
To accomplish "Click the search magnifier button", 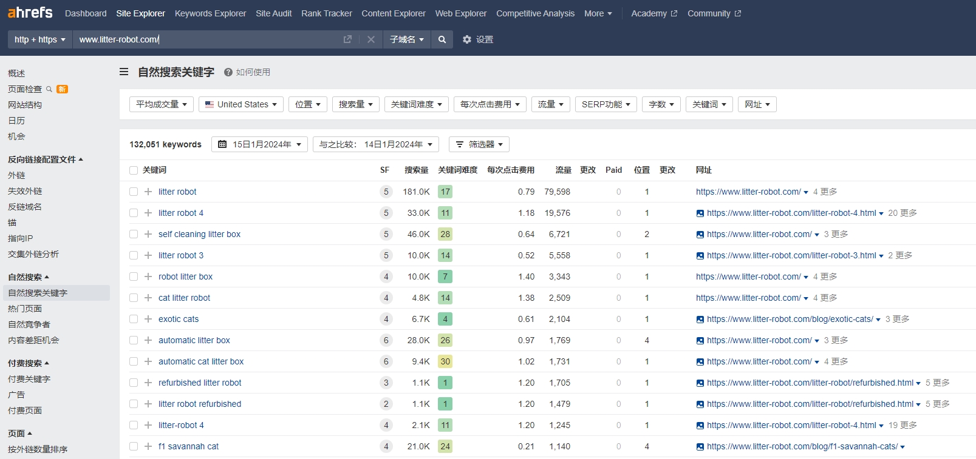I will coord(442,39).
